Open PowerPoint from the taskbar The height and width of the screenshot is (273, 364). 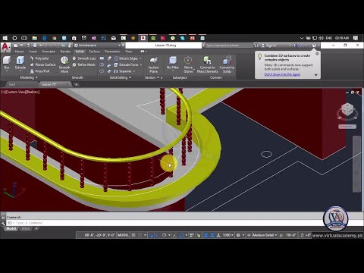click(193, 38)
